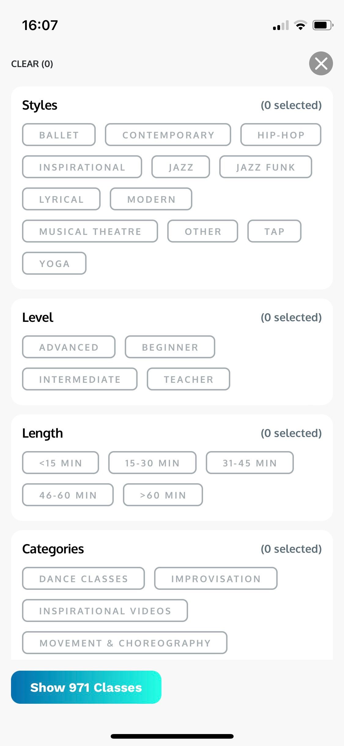
Task: Select the Musical Theatre style chip
Action: 90,231
